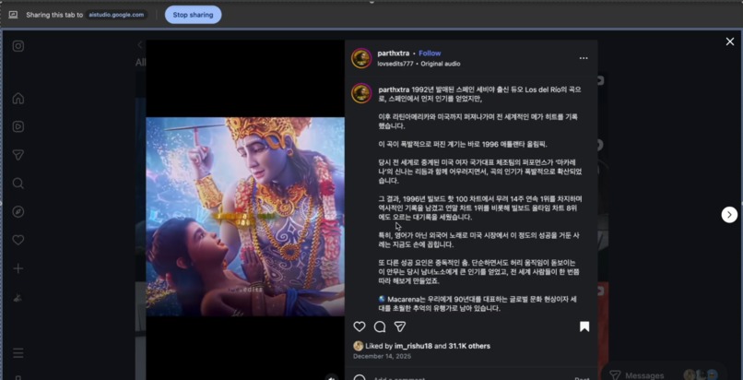Open Explore compass icon in the sidebar
743x380 pixels.
coord(18,212)
